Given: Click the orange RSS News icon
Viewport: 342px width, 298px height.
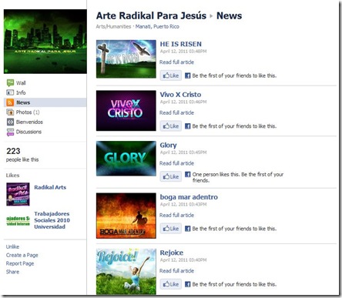Looking at the screenshot, I should [10, 102].
